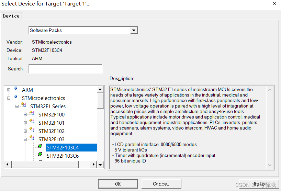This screenshot has width=281, height=191.
Task: Collapse the STM32F1 Series node
Action: coord(17,106)
